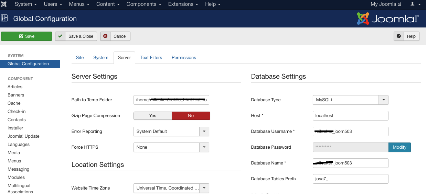
Task: Open Menus in the sidebar
Action: click(14, 161)
